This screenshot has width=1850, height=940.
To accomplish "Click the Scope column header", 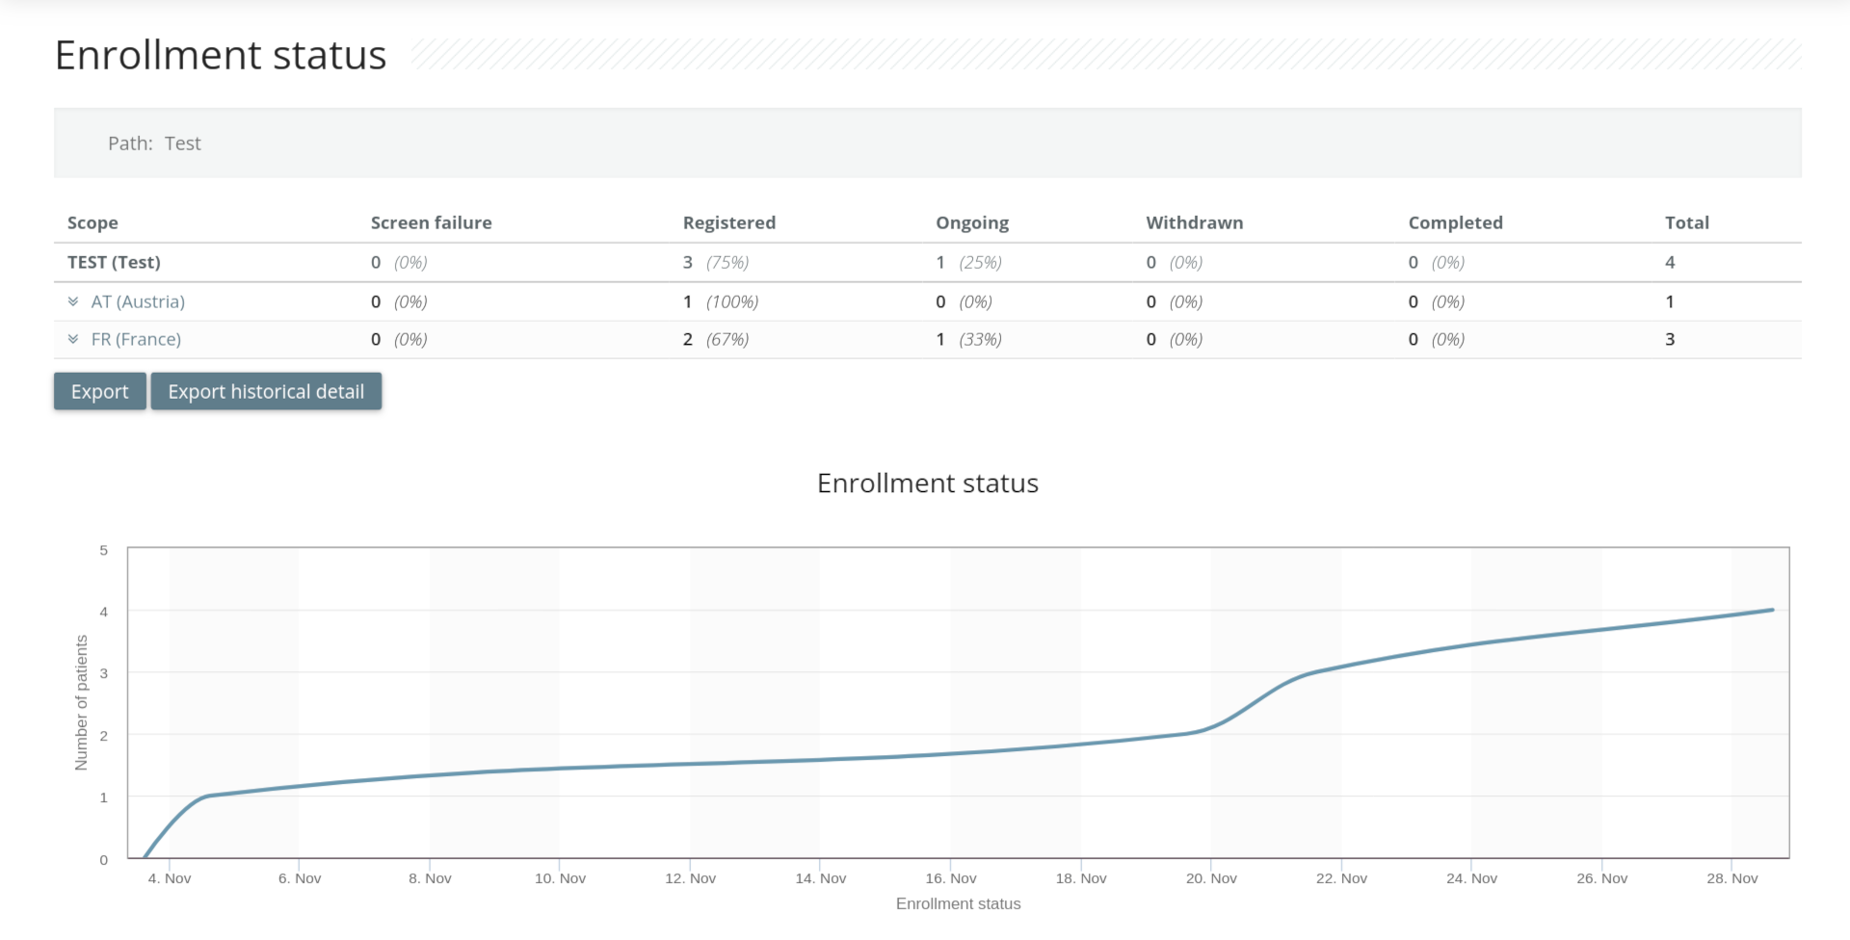I will [92, 222].
